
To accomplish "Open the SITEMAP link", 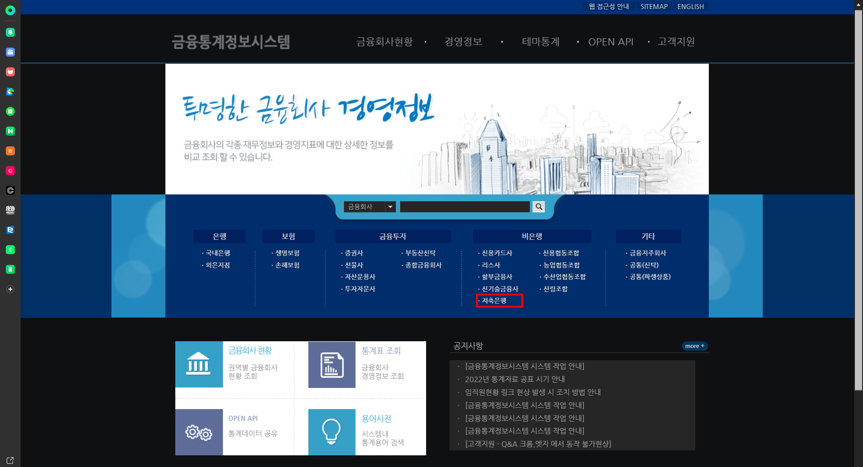I will [x=654, y=6].
